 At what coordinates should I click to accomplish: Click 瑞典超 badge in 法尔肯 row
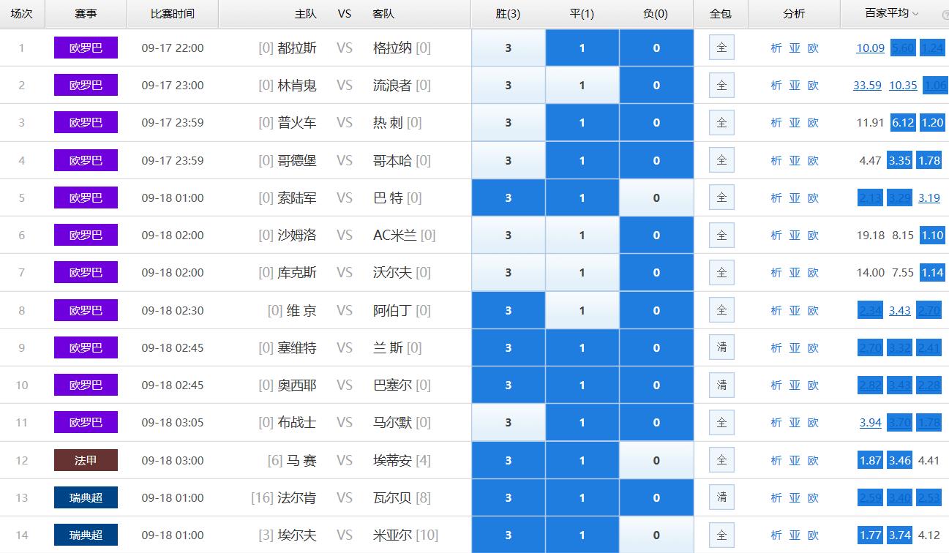[86, 497]
